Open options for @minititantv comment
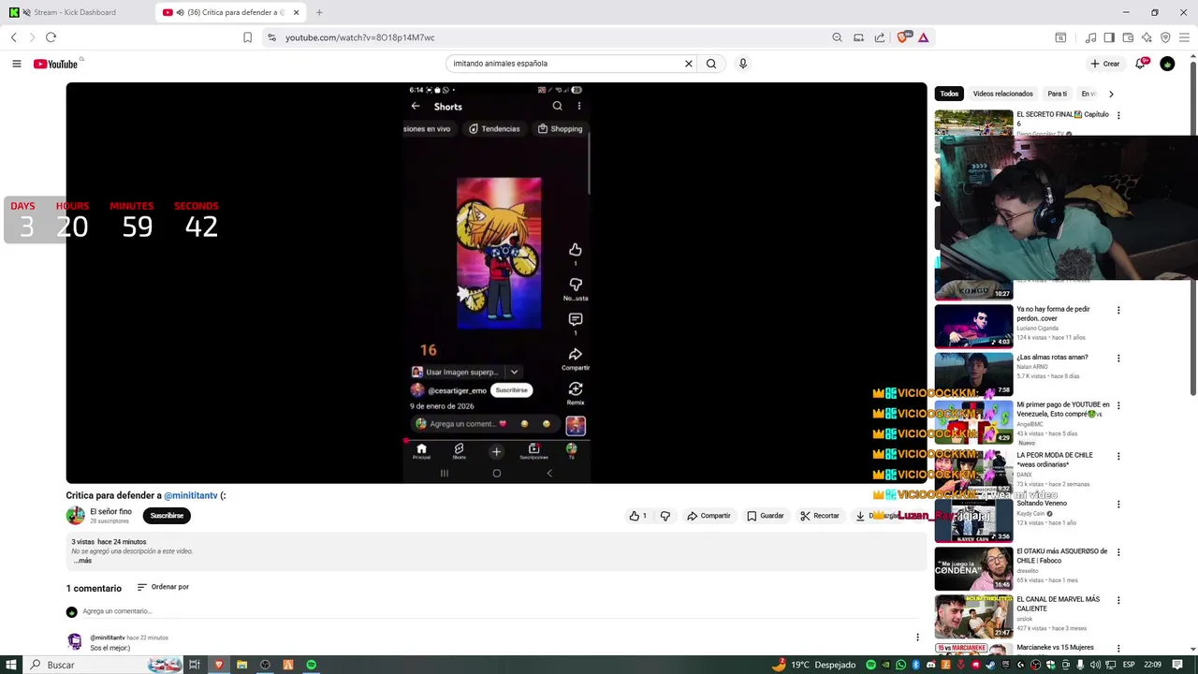The width and height of the screenshot is (1198, 674). pyautogui.click(x=917, y=637)
